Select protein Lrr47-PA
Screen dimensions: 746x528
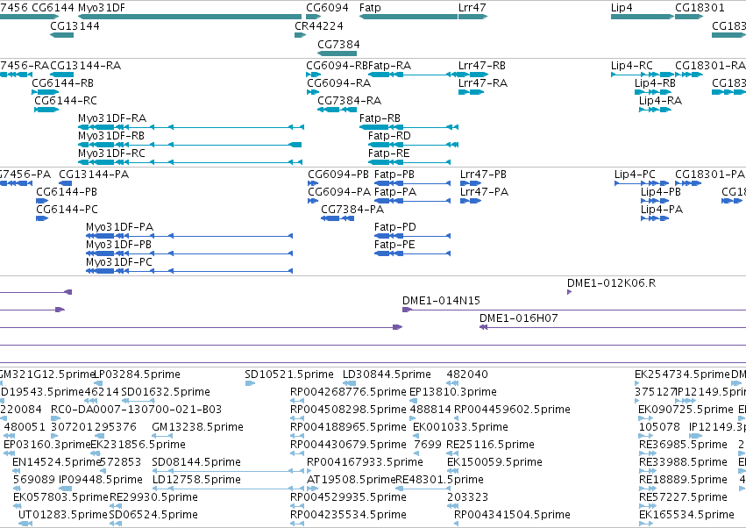[471, 201]
